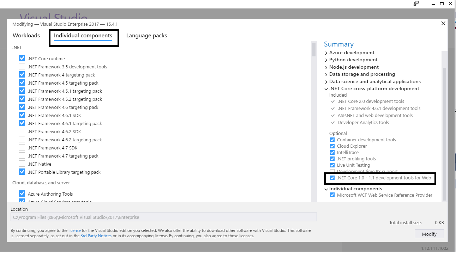Open the 3rd Party Notices link
Screen dimensions: 456x258
click(x=96, y=236)
